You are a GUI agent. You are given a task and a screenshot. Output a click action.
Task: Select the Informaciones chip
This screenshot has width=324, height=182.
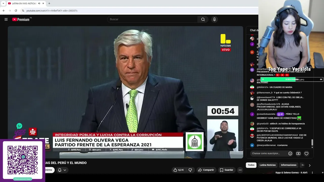tap(289, 165)
